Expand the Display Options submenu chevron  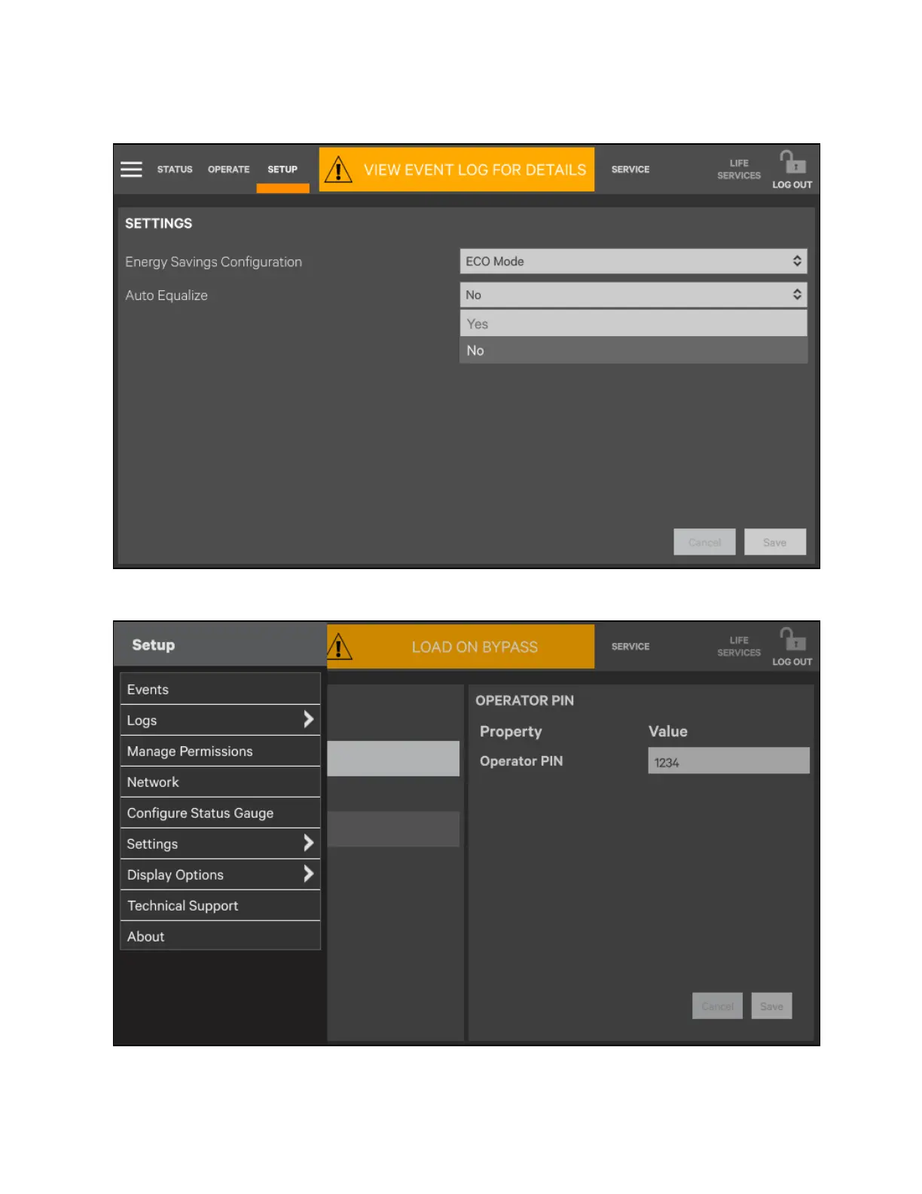pyautogui.click(x=308, y=874)
